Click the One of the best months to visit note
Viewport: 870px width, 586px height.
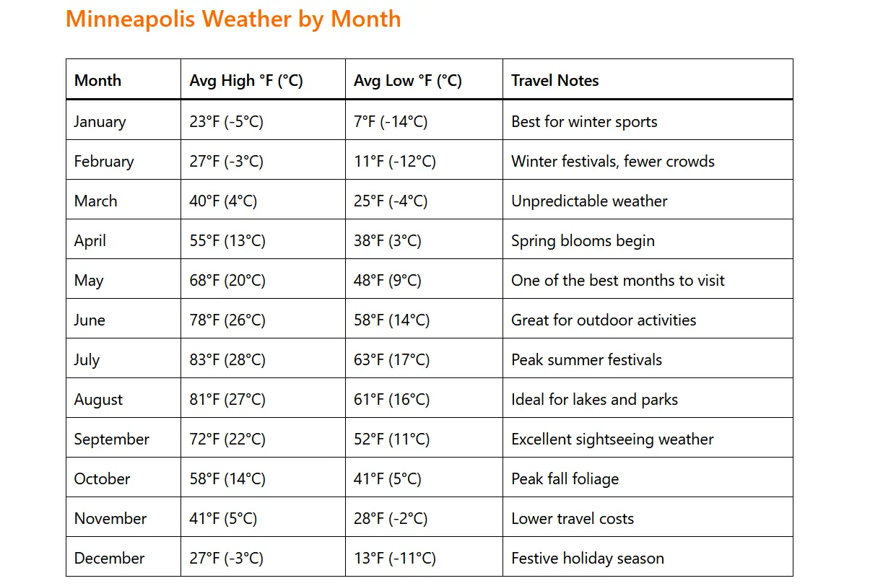click(617, 281)
